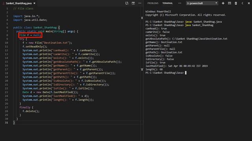This screenshot has width=252, height=141.
Task: Switch to the PROBLEMS panel tab
Action: [x=153, y=3]
